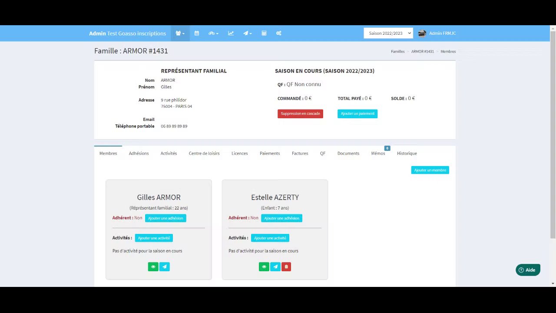Image resolution: width=556 pixels, height=313 pixels.
Task: Click the Suppression en cascade button
Action: tap(300, 113)
